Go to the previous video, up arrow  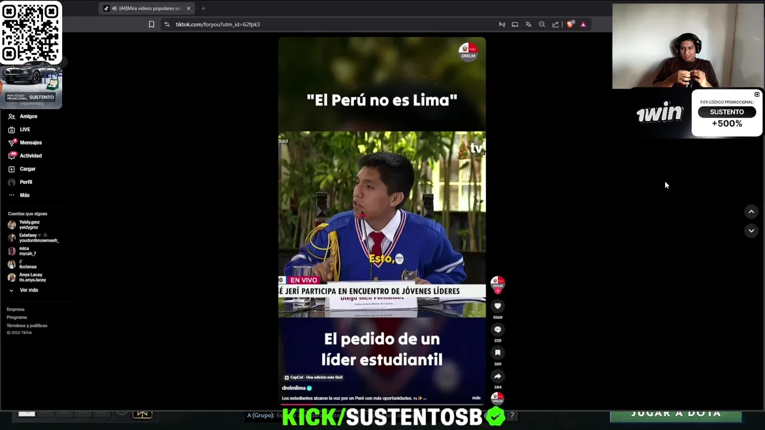(751, 211)
